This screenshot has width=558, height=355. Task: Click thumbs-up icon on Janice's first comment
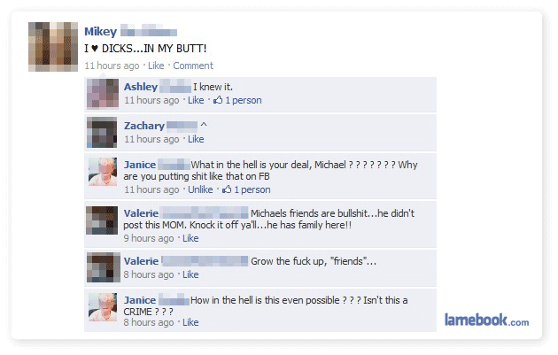click(x=227, y=189)
